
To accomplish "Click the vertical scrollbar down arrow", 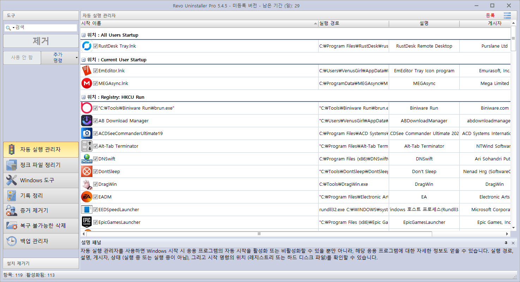I will pyautogui.click(x=513, y=228).
